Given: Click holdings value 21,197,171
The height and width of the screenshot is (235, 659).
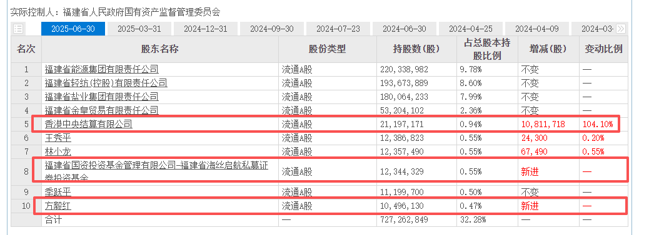Looking at the screenshot, I should tap(402, 125).
